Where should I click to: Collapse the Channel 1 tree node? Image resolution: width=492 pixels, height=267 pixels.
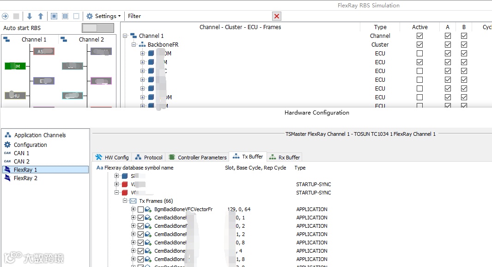[125, 36]
